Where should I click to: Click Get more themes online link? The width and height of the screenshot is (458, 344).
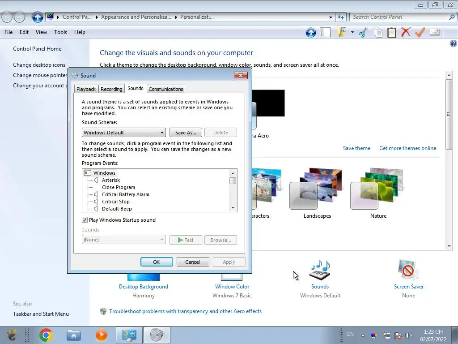point(407,148)
